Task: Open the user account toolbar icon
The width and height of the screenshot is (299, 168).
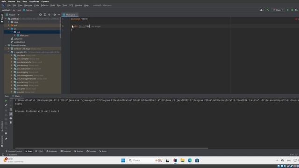Action: pos(262,10)
